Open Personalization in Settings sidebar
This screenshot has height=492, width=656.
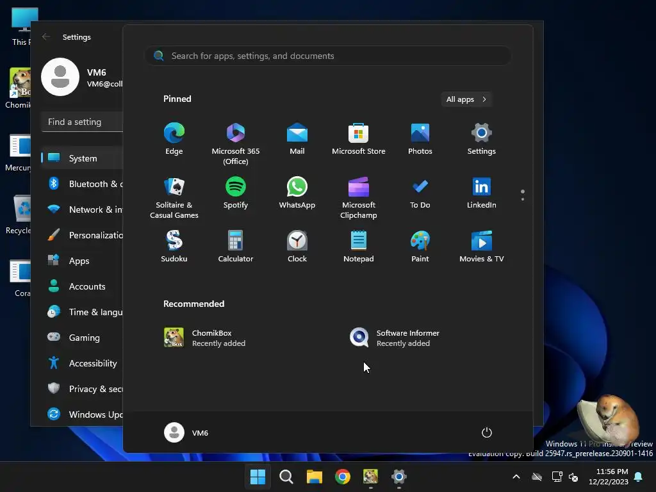pos(83,235)
